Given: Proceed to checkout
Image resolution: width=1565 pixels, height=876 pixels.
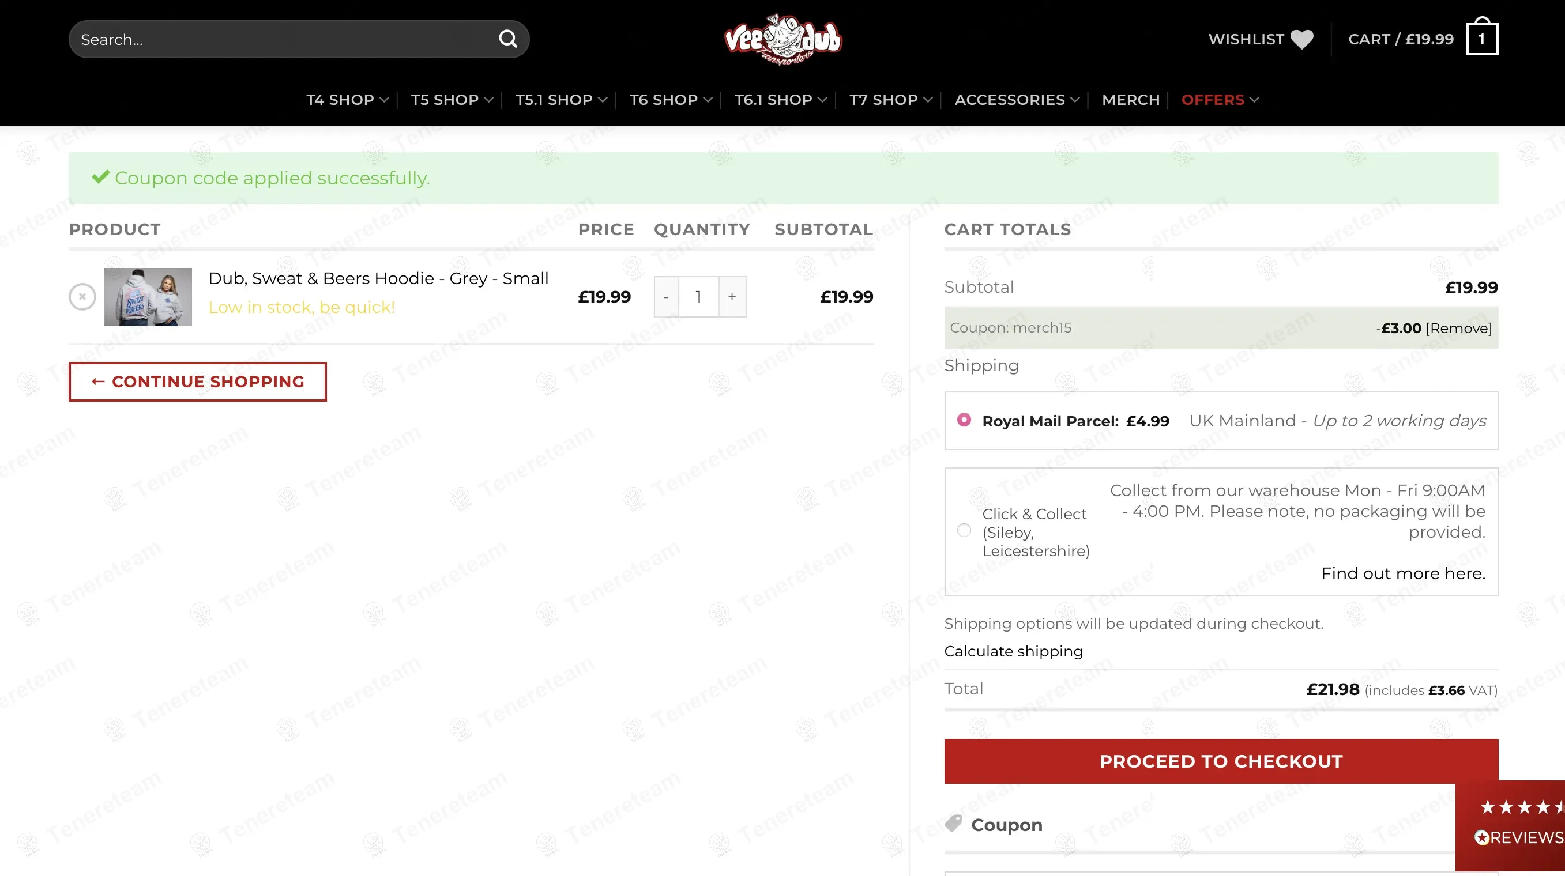Looking at the screenshot, I should coord(1221,761).
